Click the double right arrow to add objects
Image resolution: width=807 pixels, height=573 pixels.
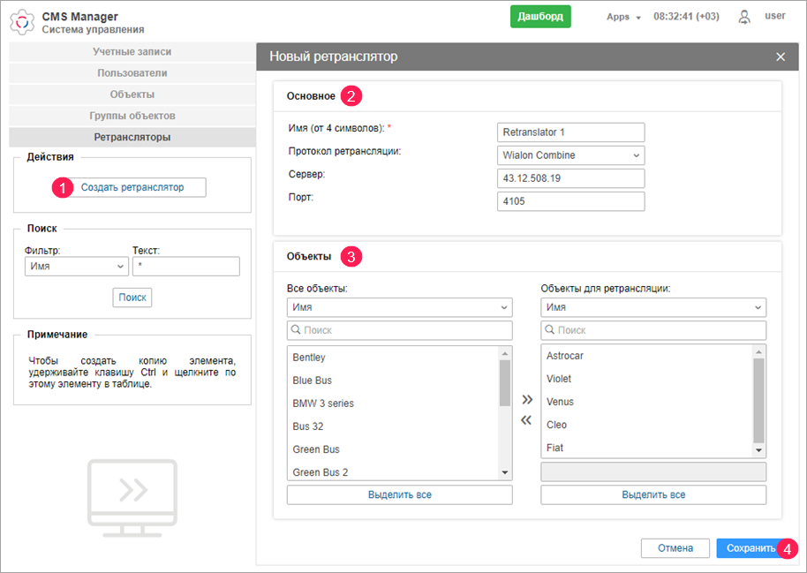527,399
